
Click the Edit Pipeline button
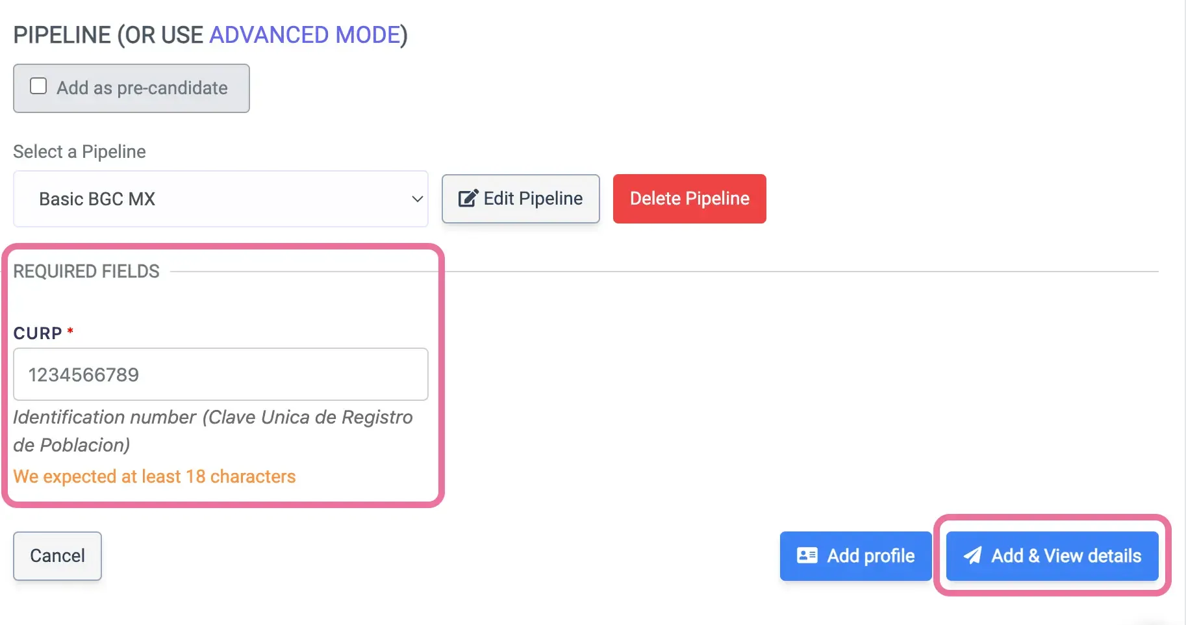(x=520, y=199)
